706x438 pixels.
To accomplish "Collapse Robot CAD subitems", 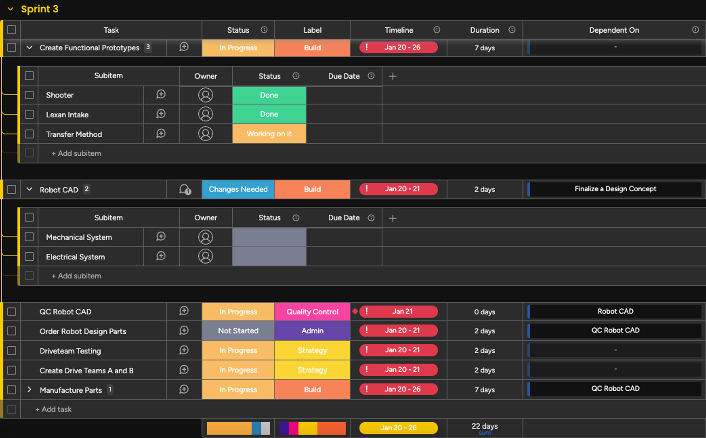I will pos(29,189).
